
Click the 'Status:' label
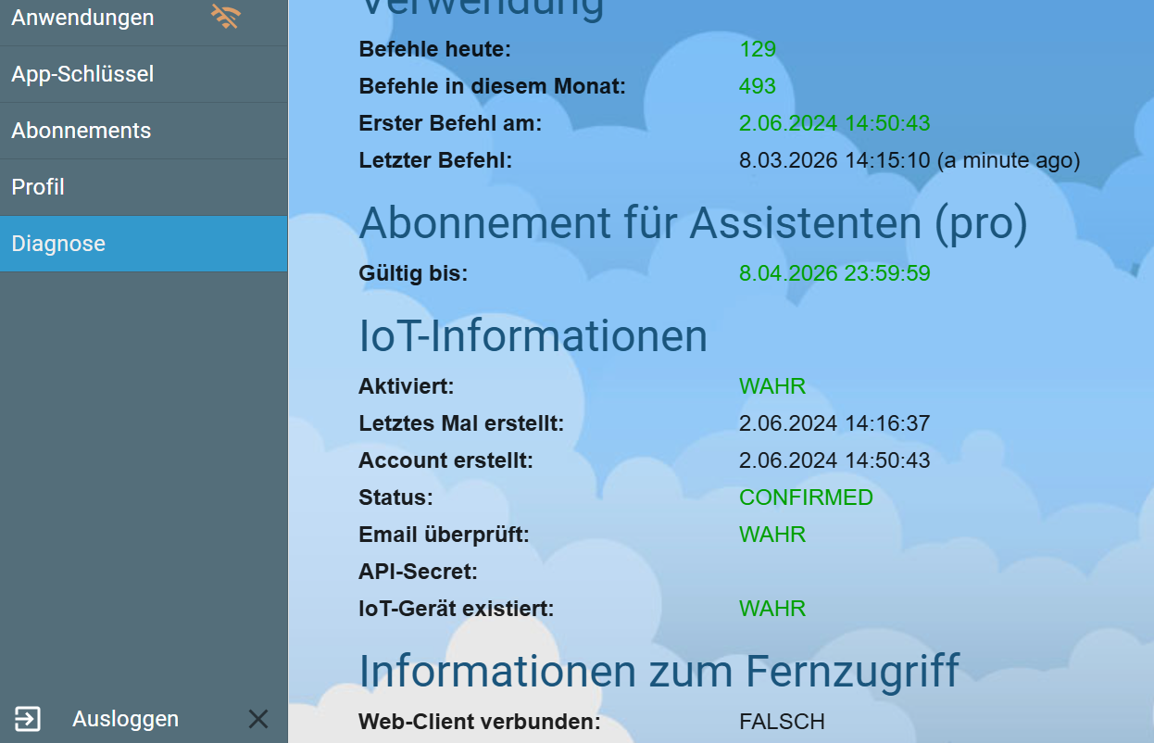[x=395, y=497]
